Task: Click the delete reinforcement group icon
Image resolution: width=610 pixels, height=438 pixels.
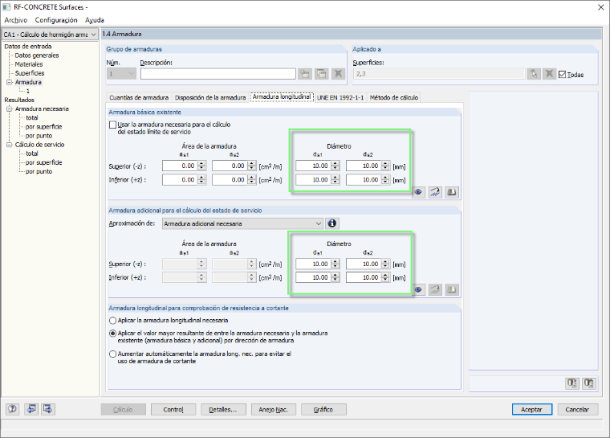Action: [x=339, y=74]
